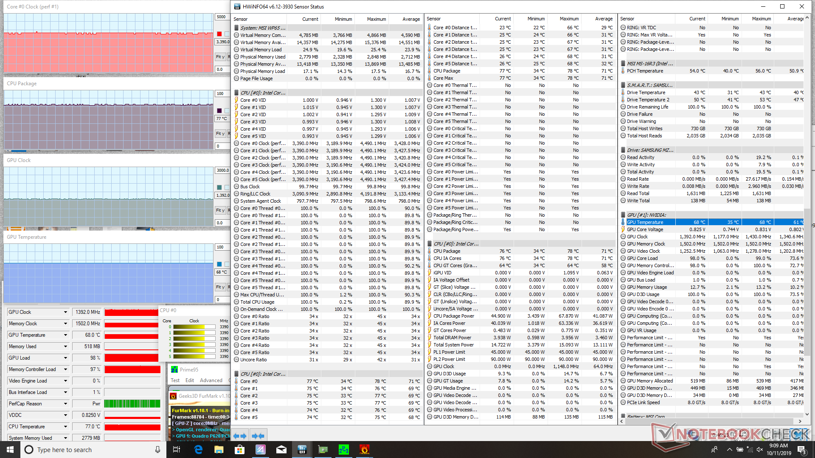Click Fit y in Core #0 Clock graph
Screen dimensions: 815x458
[220, 57]
